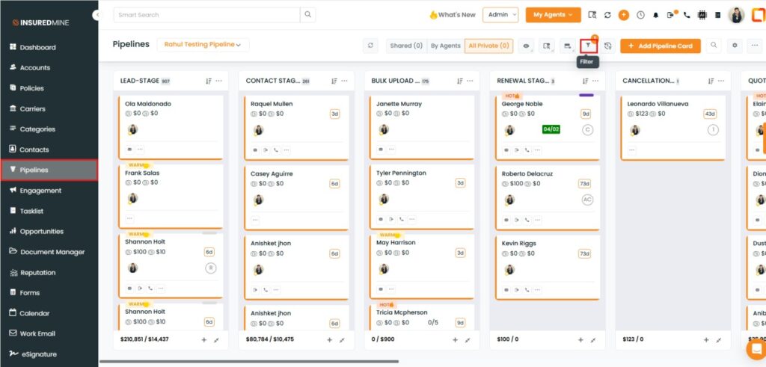Image resolution: width=766 pixels, height=367 pixels.
Task: Go to Document Manager in sidebar
Action: 52,252
